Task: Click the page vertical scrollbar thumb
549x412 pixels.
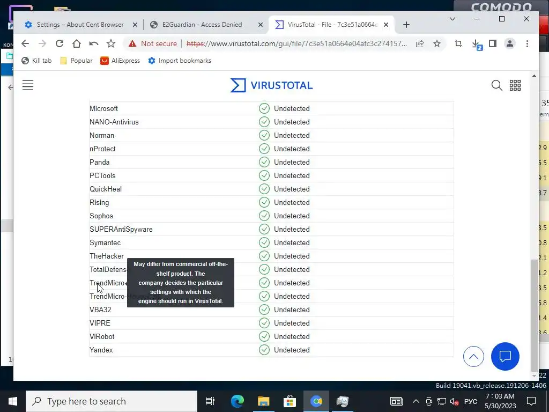Action: (534, 315)
